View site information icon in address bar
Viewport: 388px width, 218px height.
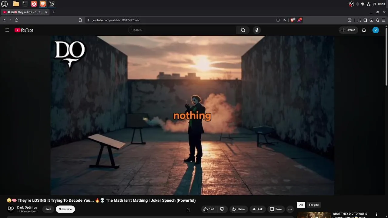88,20
